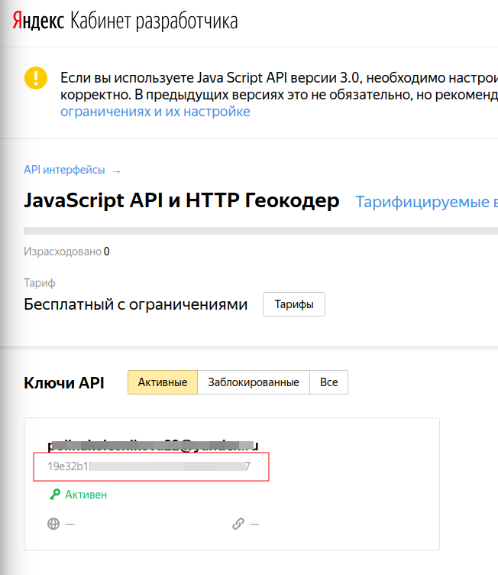
Task: Show all keys with the Все tab
Action: tap(328, 382)
